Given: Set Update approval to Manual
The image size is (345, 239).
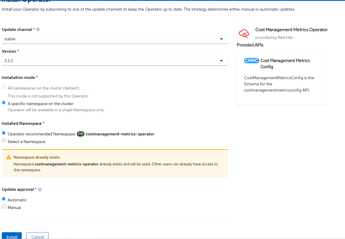Looking at the screenshot, I should point(4,207).
